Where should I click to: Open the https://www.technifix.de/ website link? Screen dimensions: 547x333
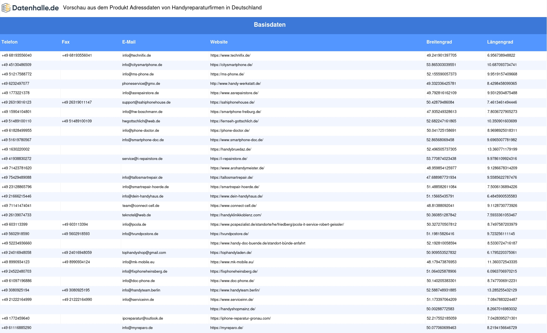click(230, 55)
